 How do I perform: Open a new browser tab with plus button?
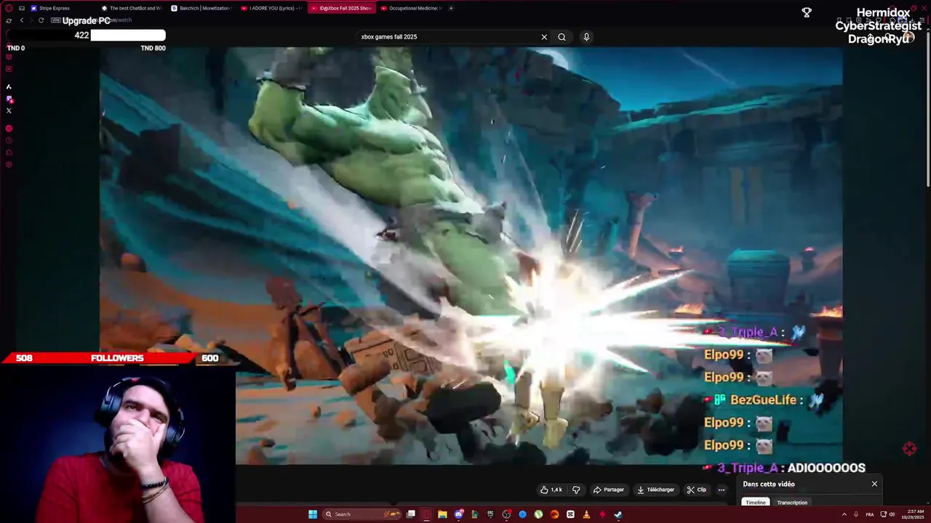click(451, 8)
